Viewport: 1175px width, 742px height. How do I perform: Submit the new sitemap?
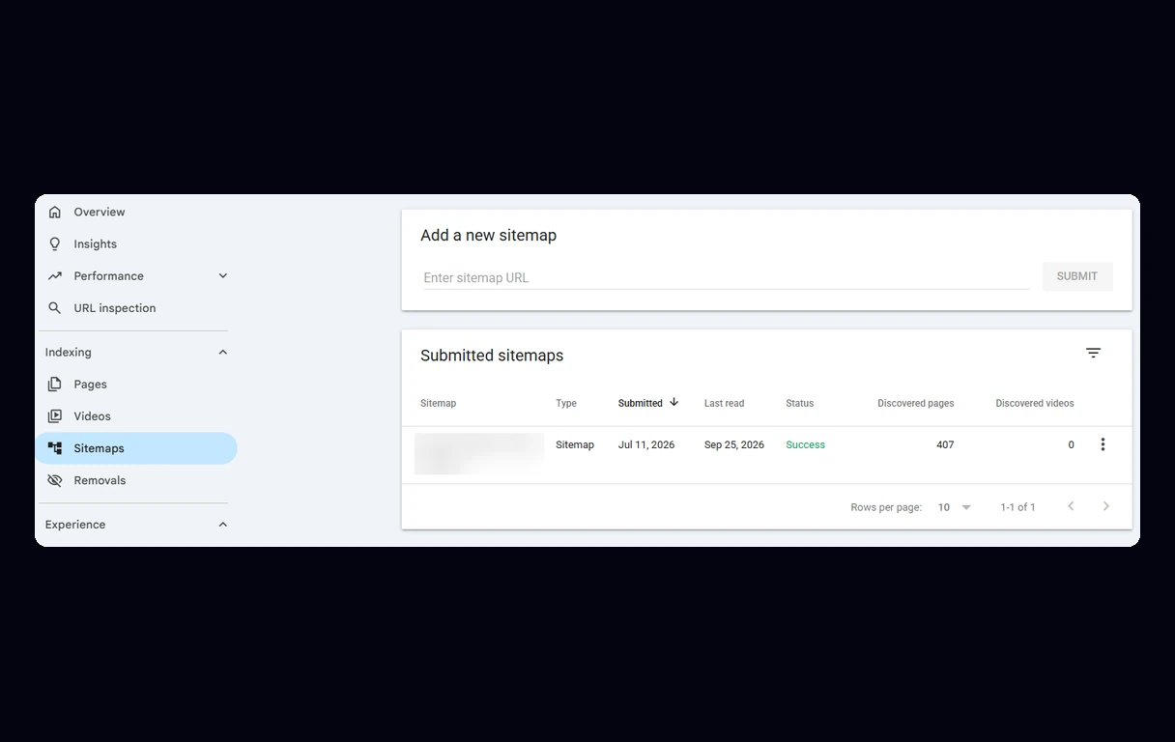pyautogui.click(x=1077, y=276)
